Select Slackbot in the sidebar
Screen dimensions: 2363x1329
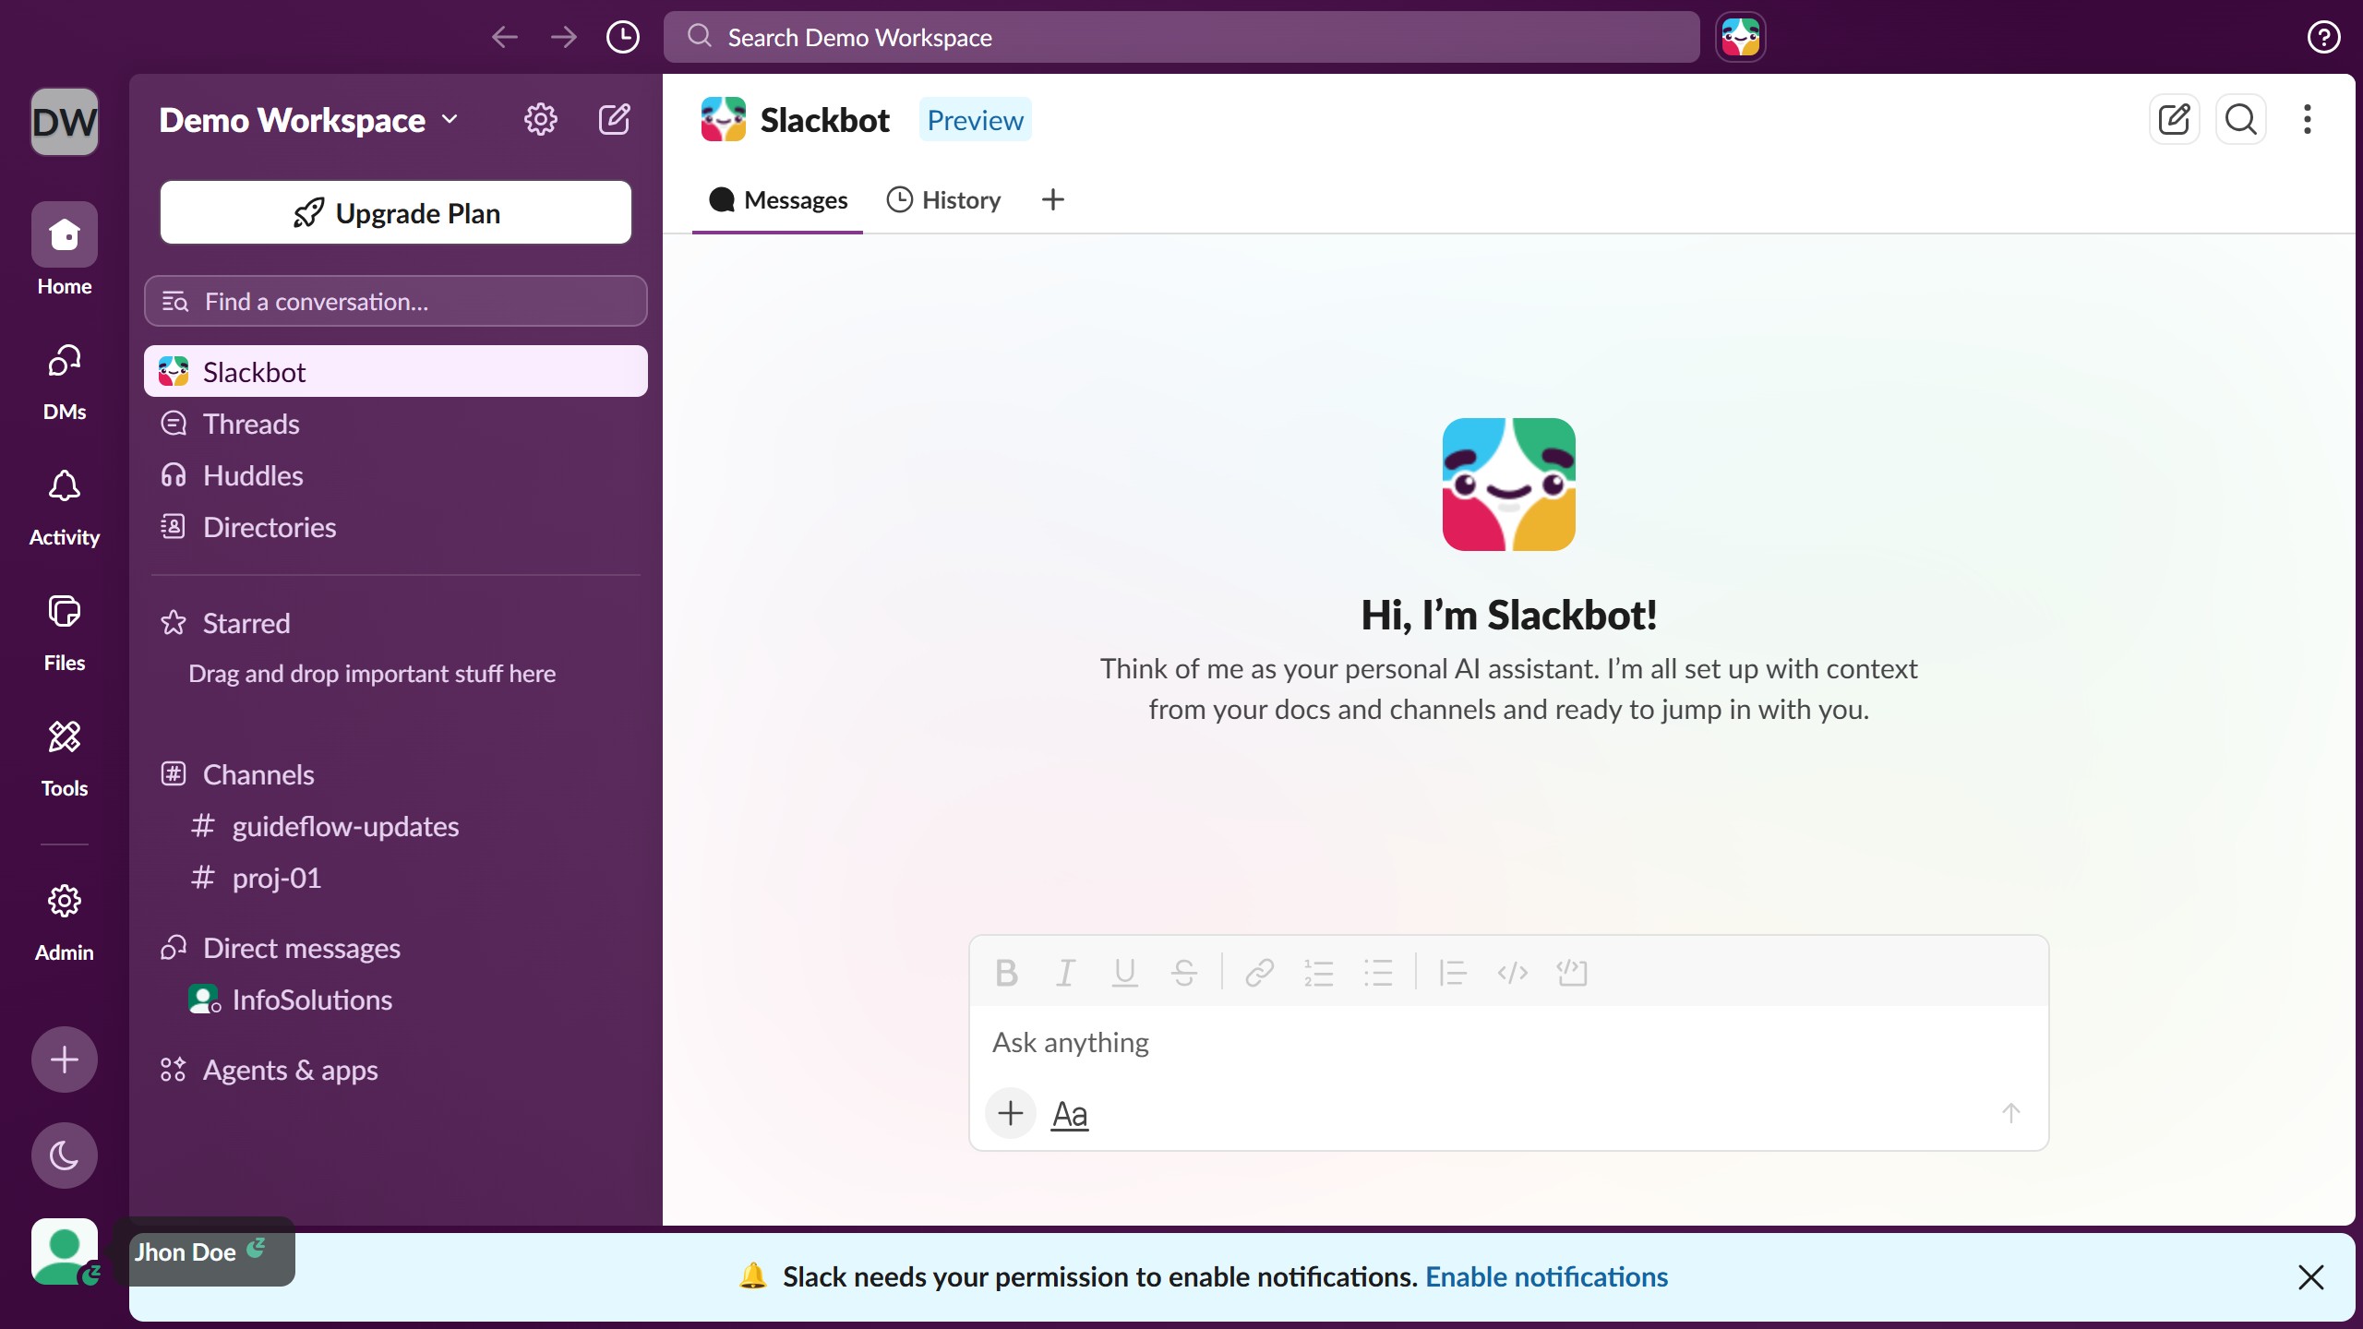[396, 371]
